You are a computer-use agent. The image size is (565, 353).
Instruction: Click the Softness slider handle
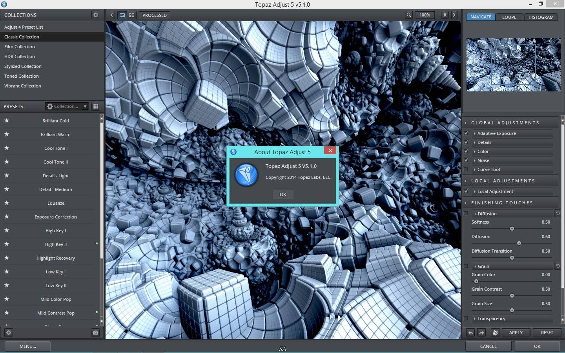coord(512,229)
